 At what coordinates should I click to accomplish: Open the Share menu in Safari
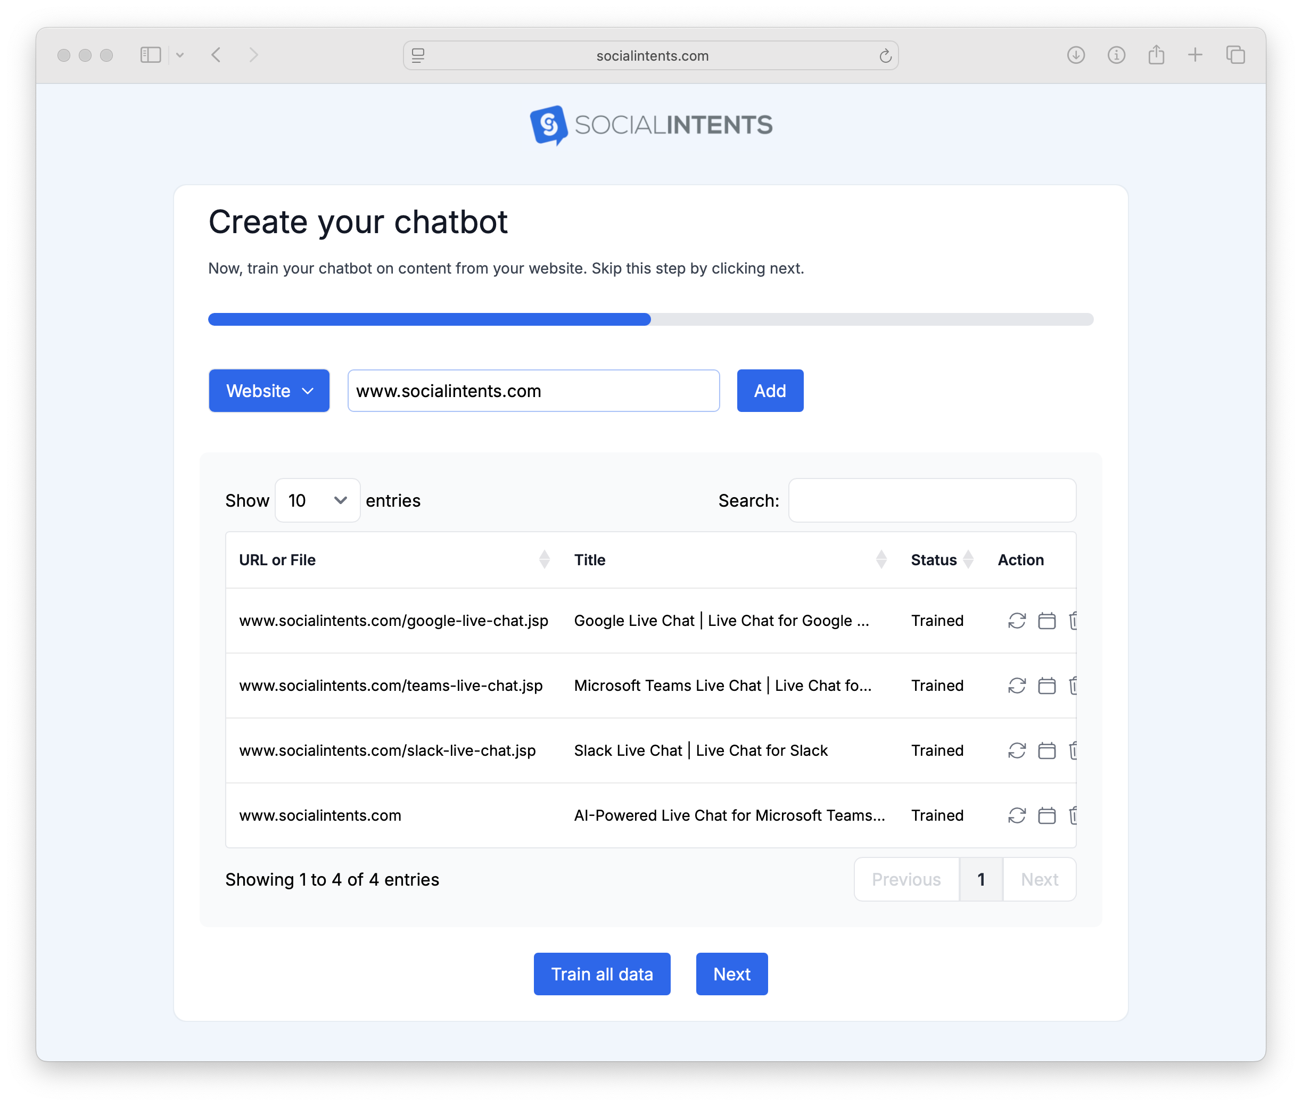1156,54
